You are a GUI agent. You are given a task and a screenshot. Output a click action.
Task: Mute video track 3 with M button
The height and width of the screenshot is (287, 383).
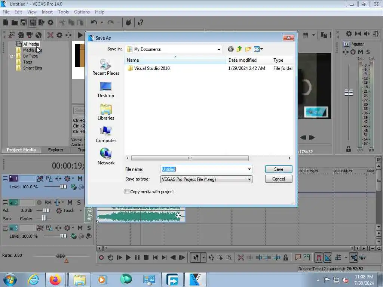point(80,228)
